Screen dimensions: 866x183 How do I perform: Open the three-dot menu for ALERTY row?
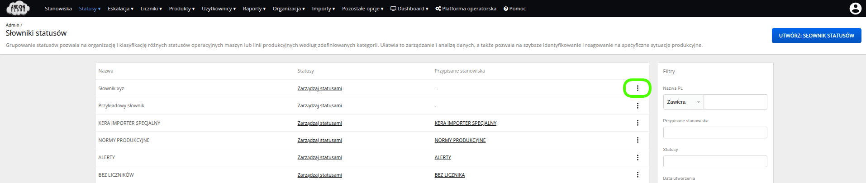click(638, 157)
